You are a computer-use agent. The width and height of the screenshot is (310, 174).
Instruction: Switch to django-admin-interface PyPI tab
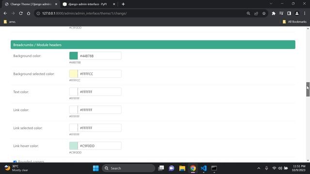pos(87,4)
